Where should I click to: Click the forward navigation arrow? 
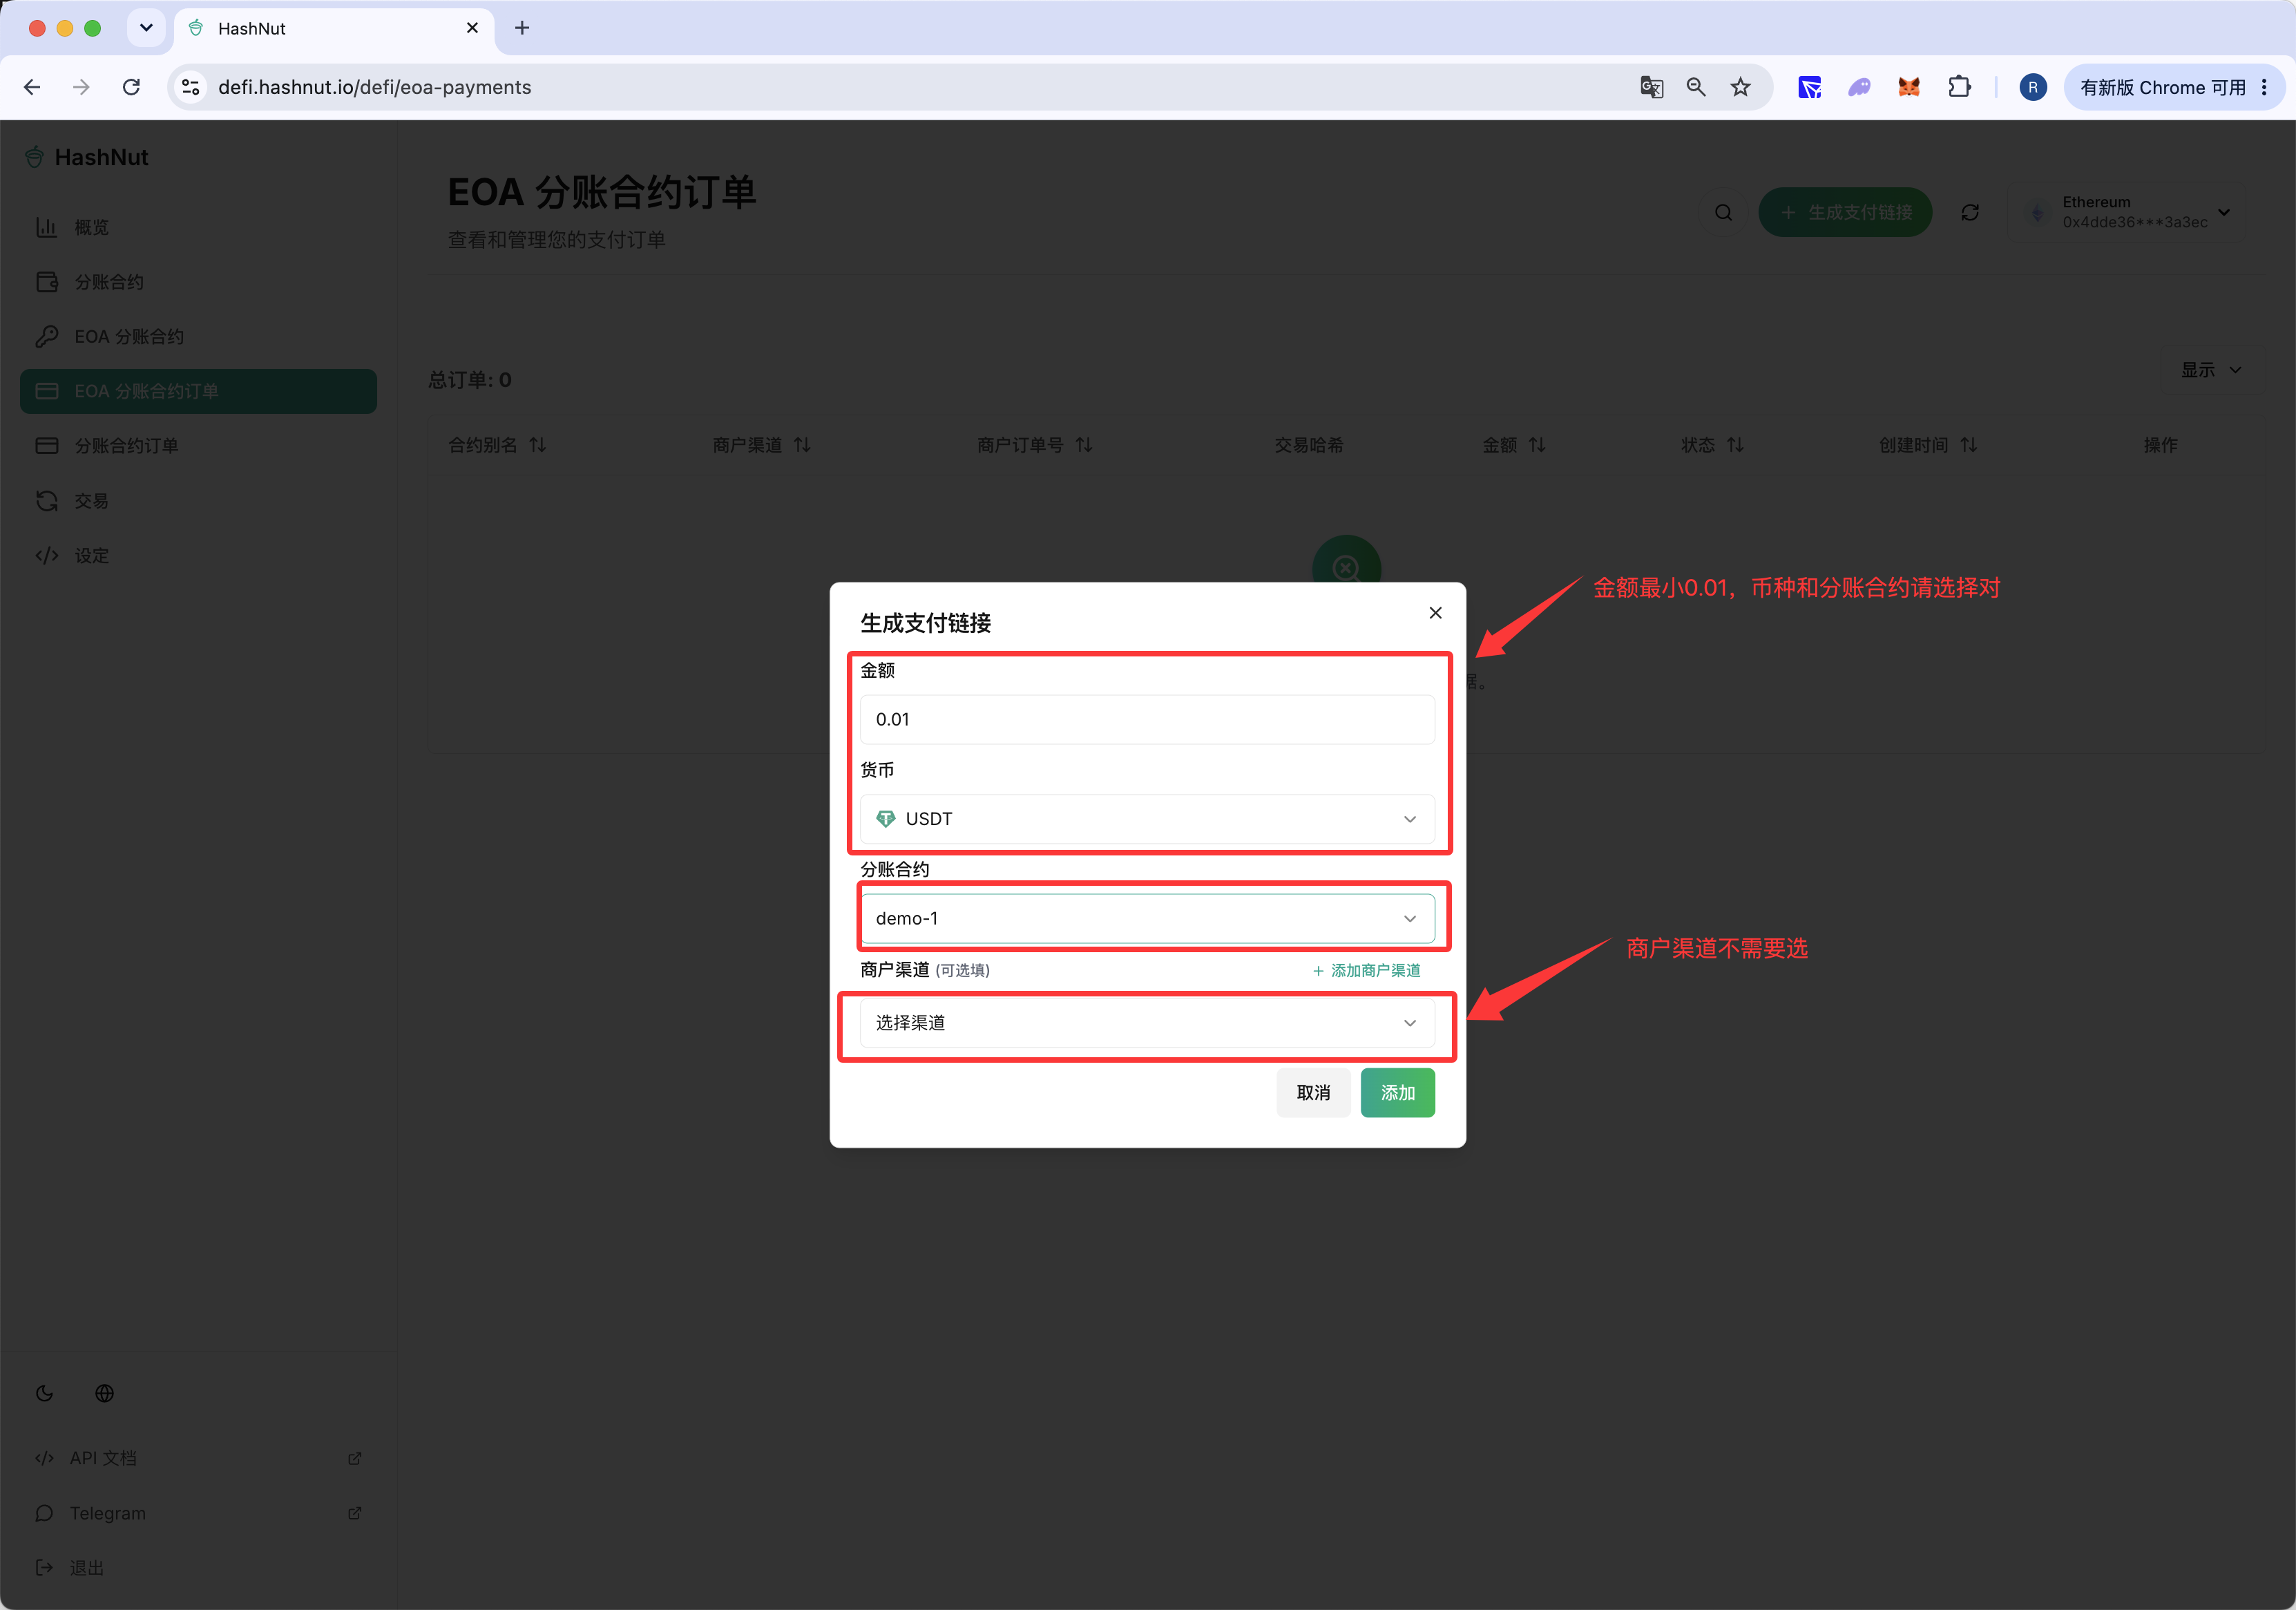tap(81, 87)
